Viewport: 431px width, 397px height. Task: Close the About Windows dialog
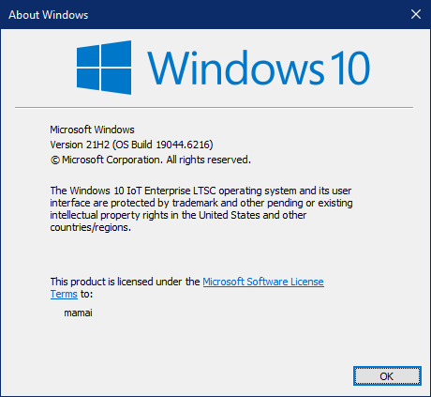pos(416,14)
